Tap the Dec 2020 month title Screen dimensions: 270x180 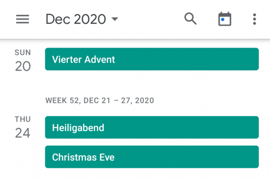(x=76, y=19)
